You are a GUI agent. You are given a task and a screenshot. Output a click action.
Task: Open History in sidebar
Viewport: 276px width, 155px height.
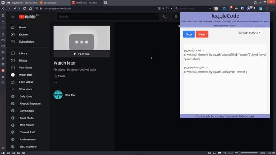pyautogui.click(x=23, y=61)
